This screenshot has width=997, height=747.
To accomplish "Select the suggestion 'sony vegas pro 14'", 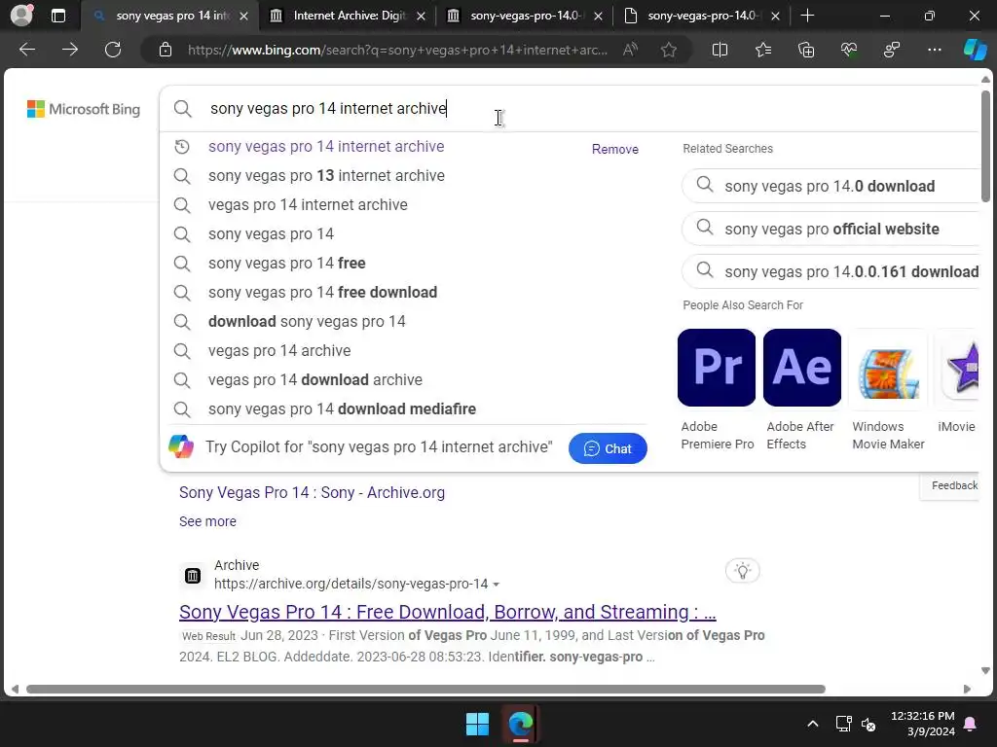I will [271, 234].
